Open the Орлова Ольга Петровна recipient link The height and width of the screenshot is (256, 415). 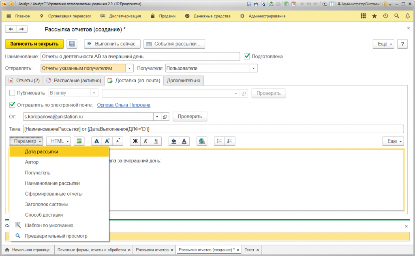pos(124,105)
